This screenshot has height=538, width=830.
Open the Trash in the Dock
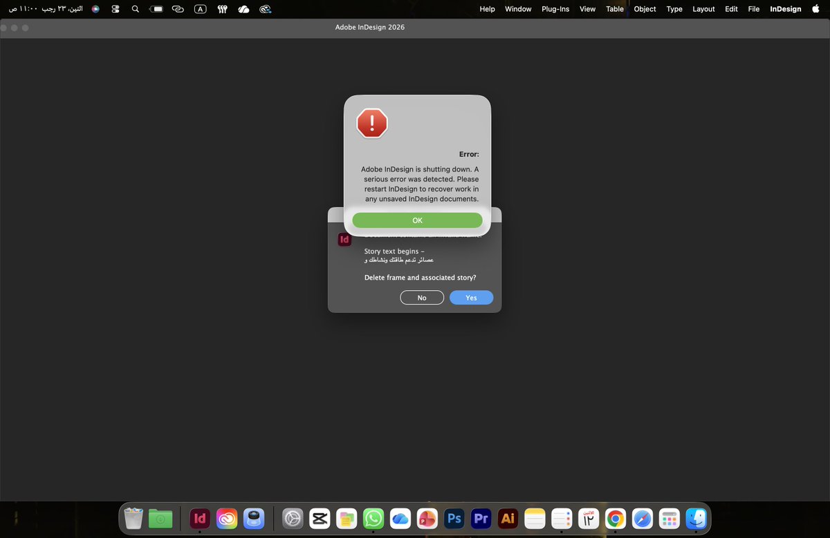133,518
